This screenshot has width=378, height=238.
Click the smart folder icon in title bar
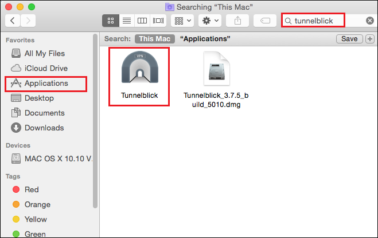coord(170,7)
